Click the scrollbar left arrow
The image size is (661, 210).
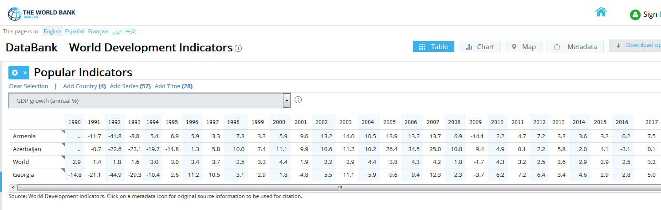(x=14, y=187)
